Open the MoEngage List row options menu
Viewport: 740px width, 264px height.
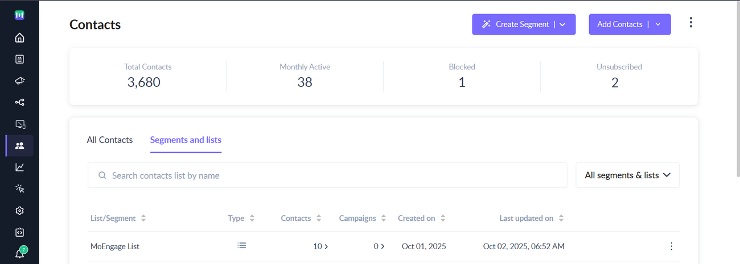[x=671, y=246]
